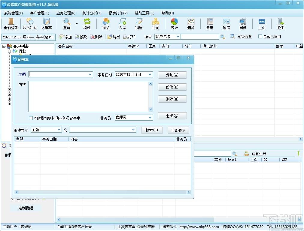
Task: Click the 通讯地址 column header
Action: click(x=238, y=46)
